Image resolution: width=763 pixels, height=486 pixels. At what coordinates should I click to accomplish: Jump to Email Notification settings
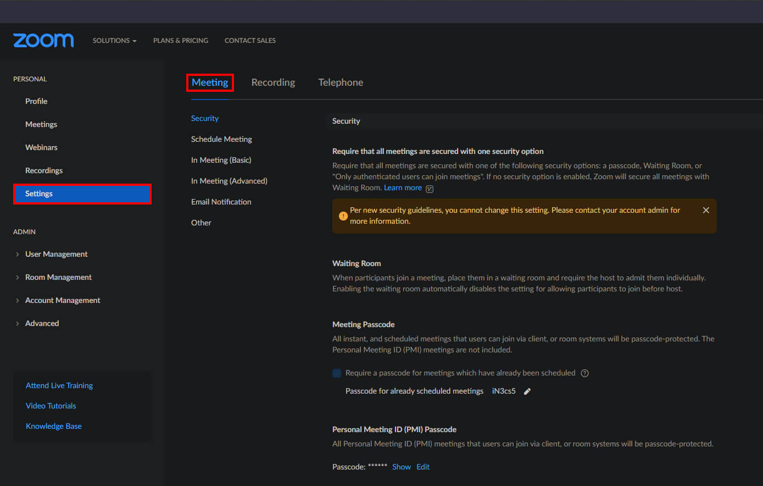(x=221, y=202)
